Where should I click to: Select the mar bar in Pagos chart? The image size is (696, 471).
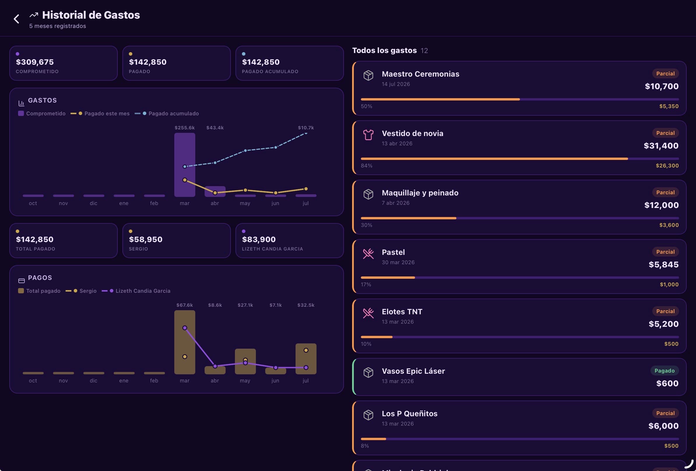coord(185,342)
